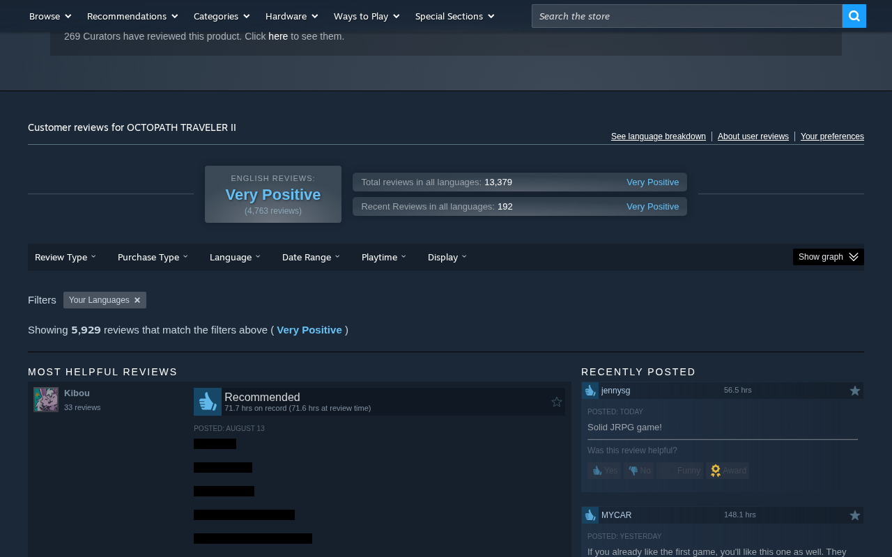The width and height of the screenshot is (892, 557).
Task: Click the 'Solid JRPG game!' review text
Action: pos(624,427)
